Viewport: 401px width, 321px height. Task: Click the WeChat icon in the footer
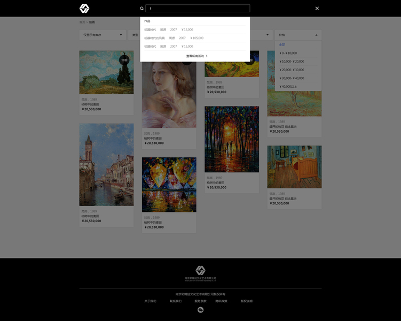point(201,310)
